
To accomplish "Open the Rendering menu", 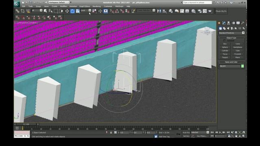I will (x=97, y=6).
